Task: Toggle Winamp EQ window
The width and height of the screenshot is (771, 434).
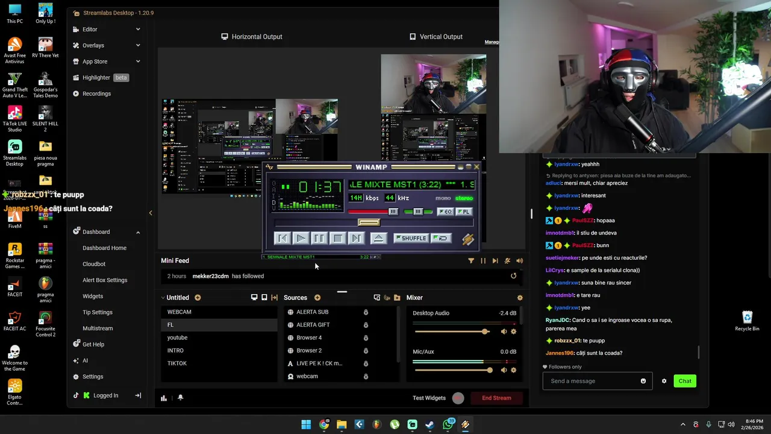Action: coord(445,212)
